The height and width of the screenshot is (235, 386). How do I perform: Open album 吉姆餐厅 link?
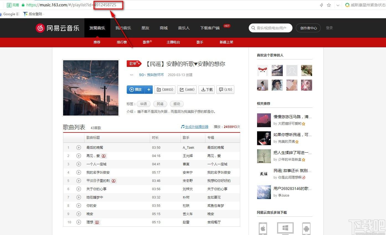(x=214, y=222)
